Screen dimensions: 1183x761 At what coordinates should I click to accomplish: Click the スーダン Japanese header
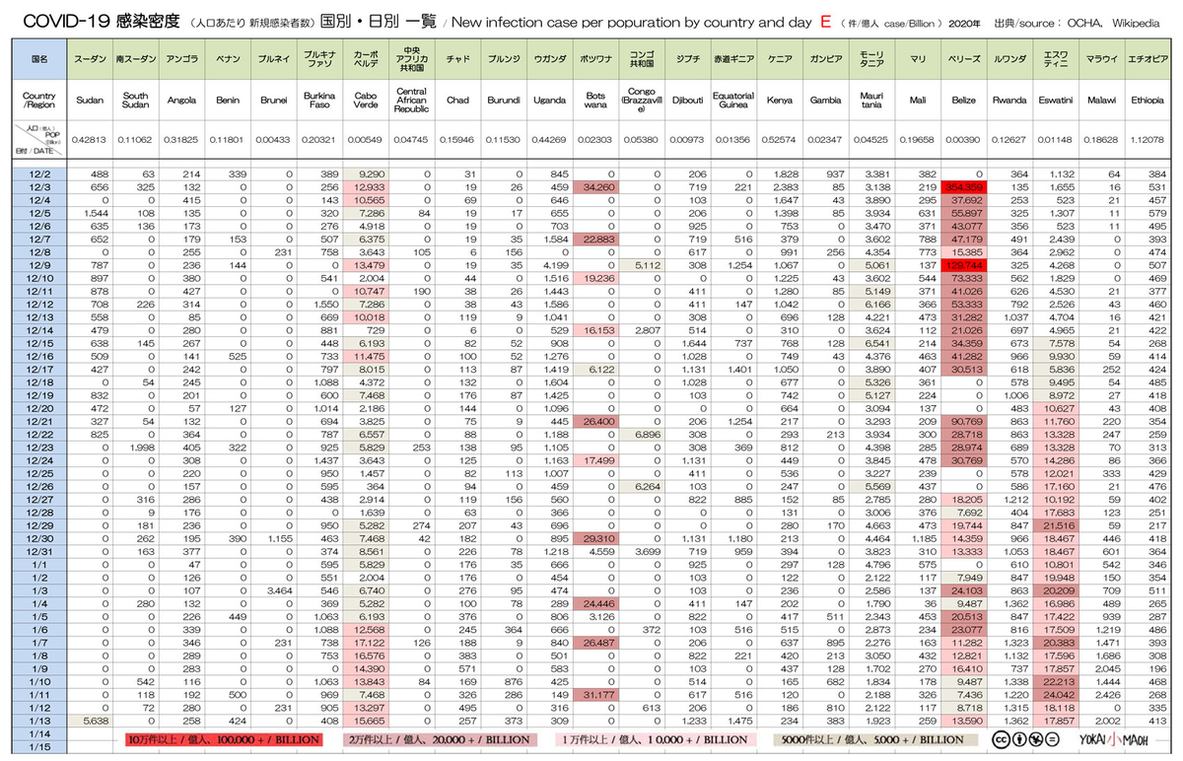(x=90, y=60)
